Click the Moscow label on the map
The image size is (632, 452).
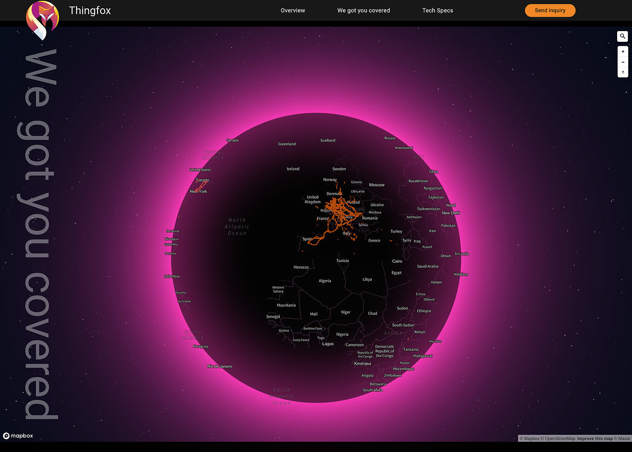pos(376,185)
